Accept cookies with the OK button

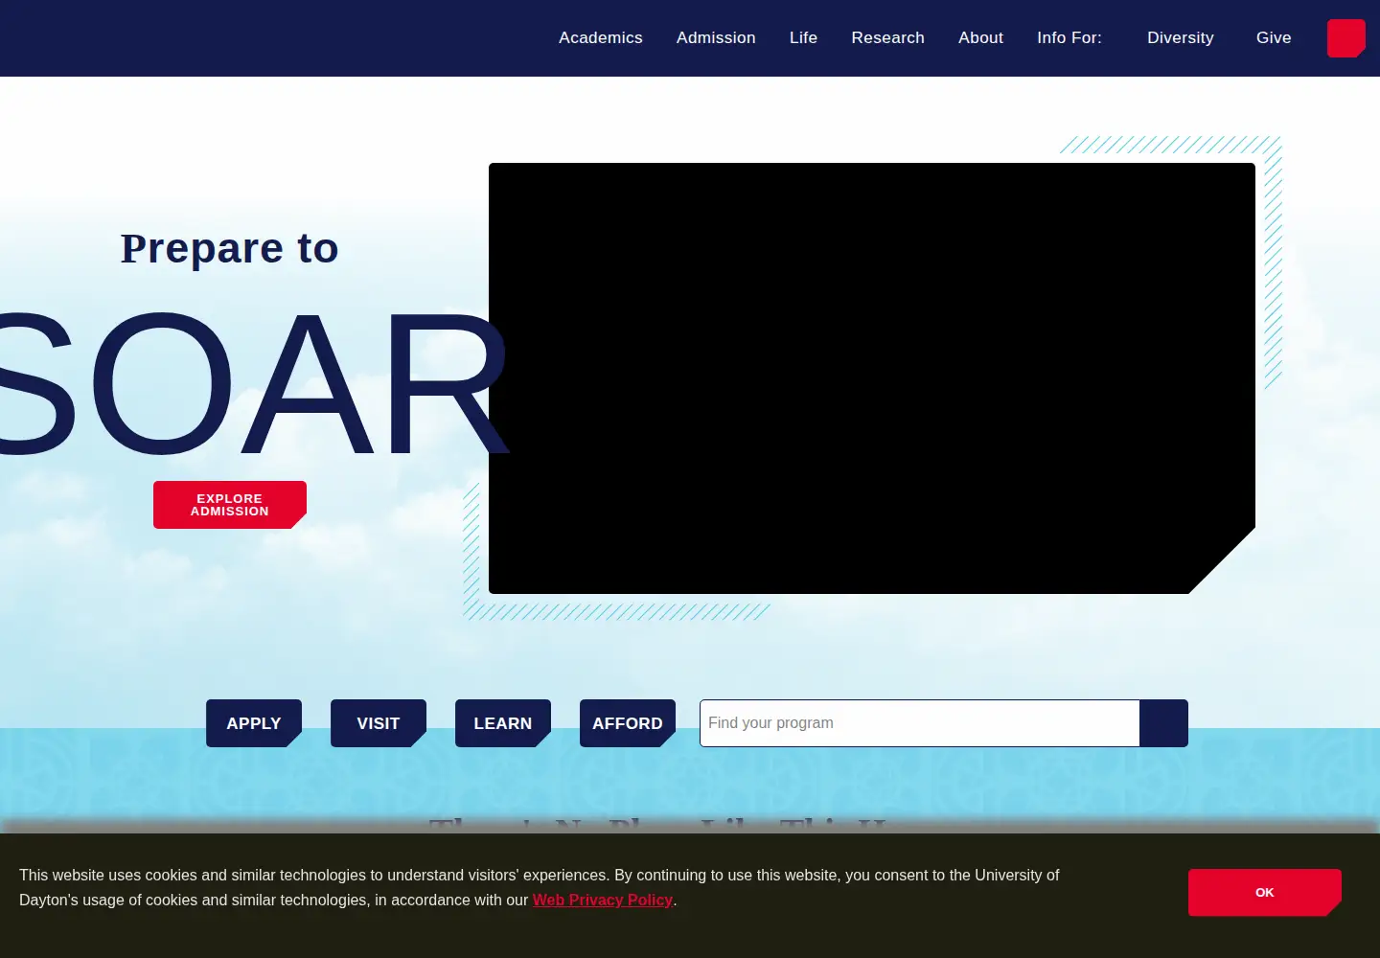pyautogui.click(x=1265, y=893)
